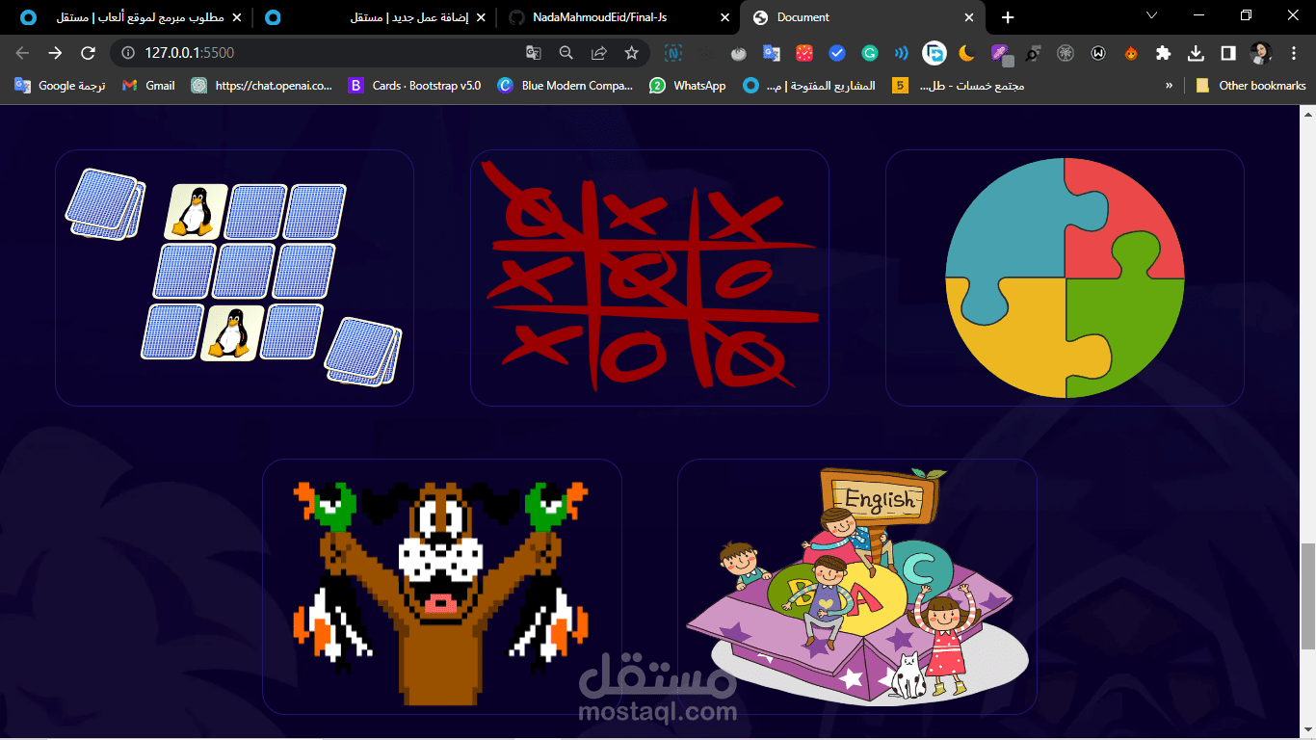Switch to the 'مطلوب مبرمج لموقع ألعاب' tab

[x=131, y=17]
